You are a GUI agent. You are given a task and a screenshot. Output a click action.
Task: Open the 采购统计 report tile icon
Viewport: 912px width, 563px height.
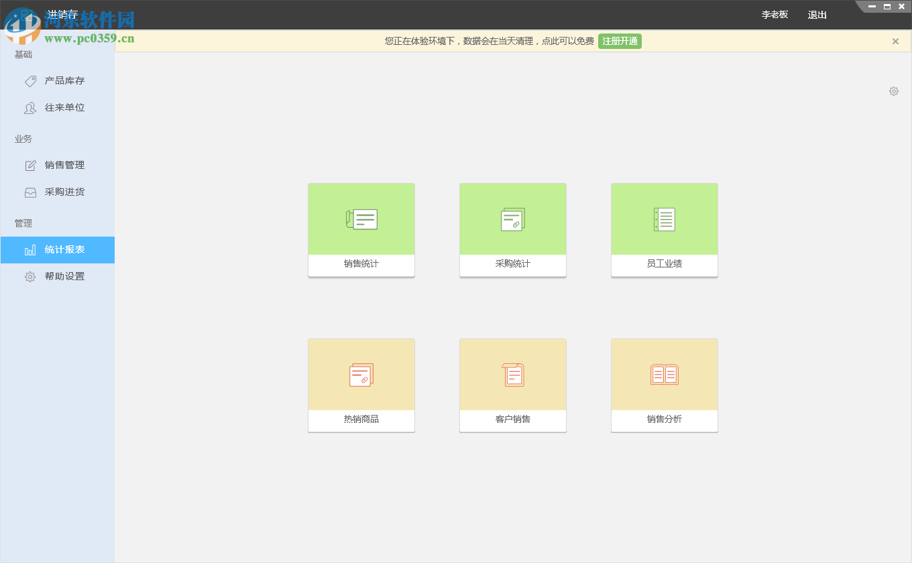[513, 219]
